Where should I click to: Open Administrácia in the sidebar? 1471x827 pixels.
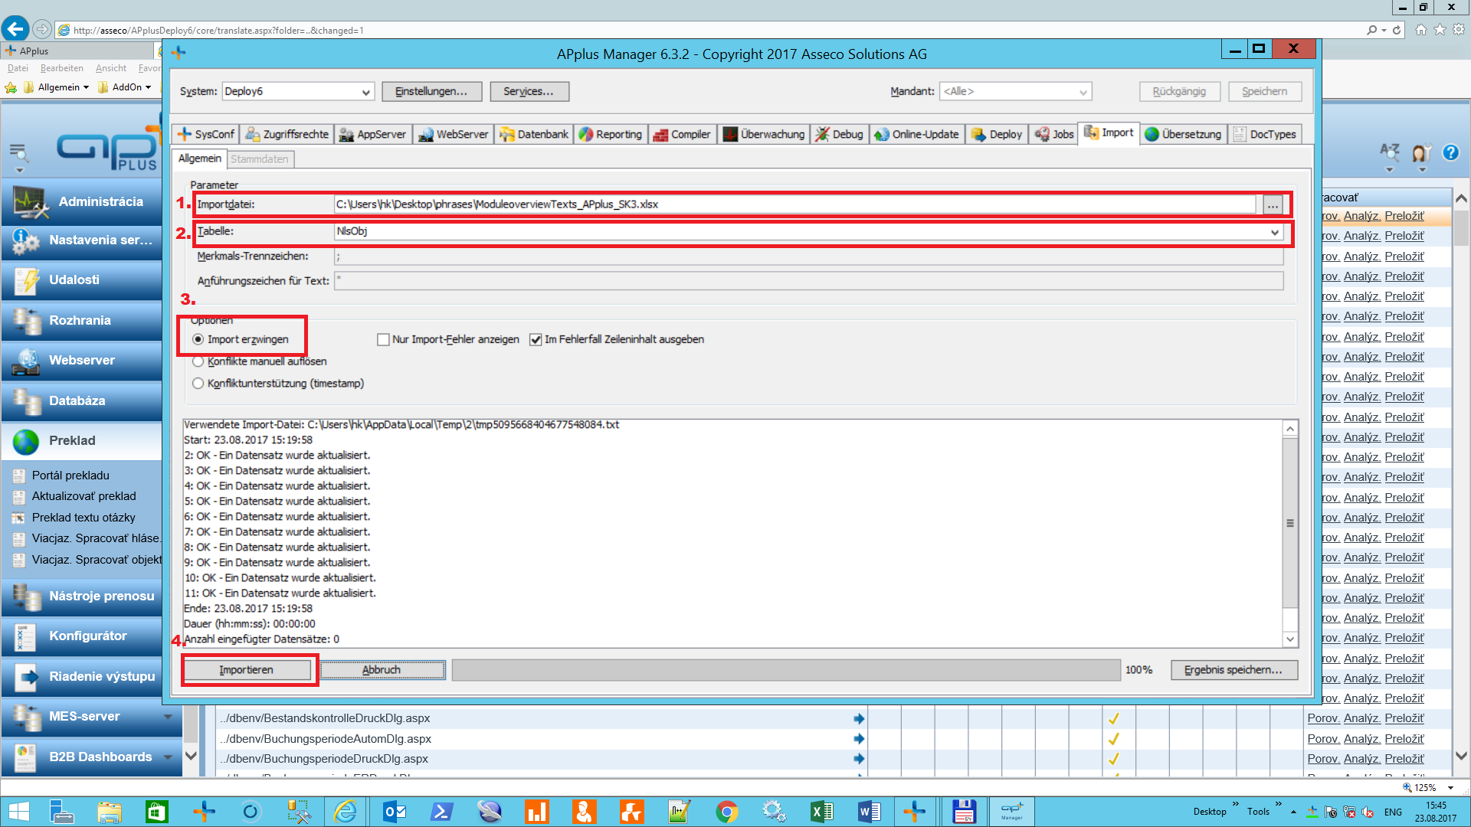(x=81, y=202)
